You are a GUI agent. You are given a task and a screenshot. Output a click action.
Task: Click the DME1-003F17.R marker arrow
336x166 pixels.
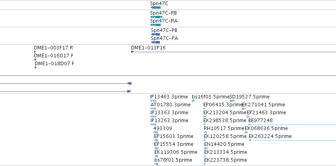(35, 52)
